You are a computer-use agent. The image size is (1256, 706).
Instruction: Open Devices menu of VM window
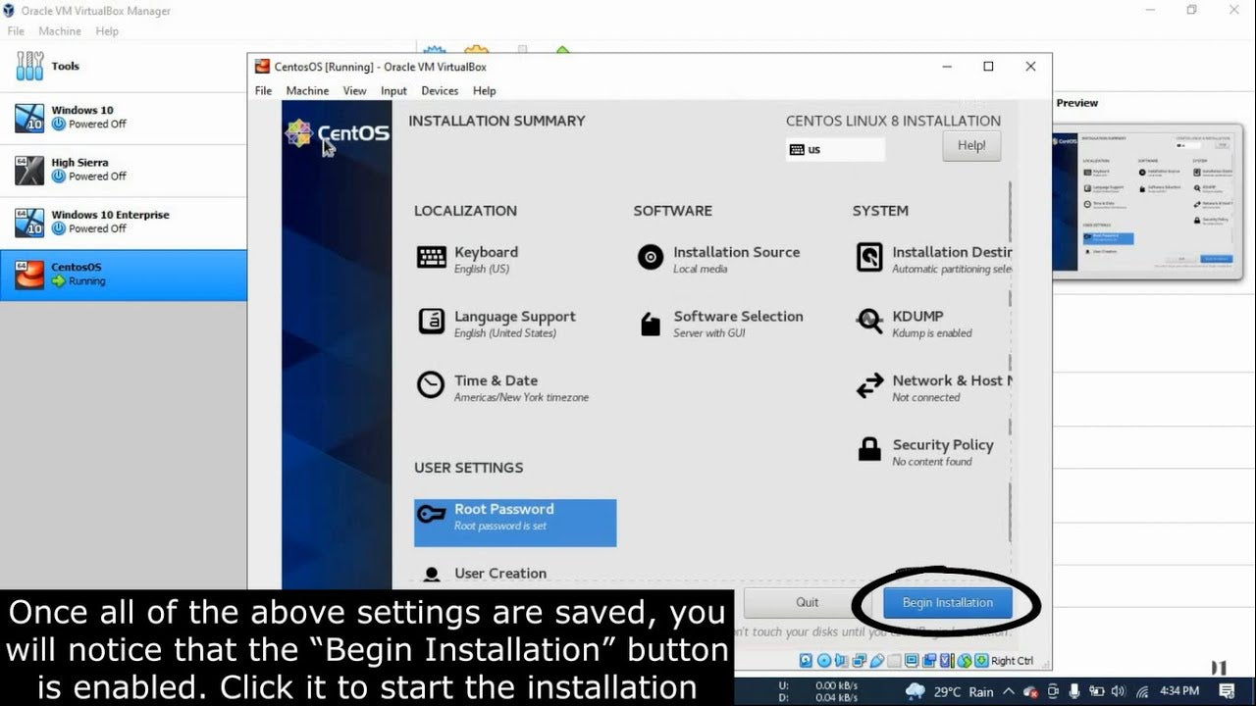[440, 90]
